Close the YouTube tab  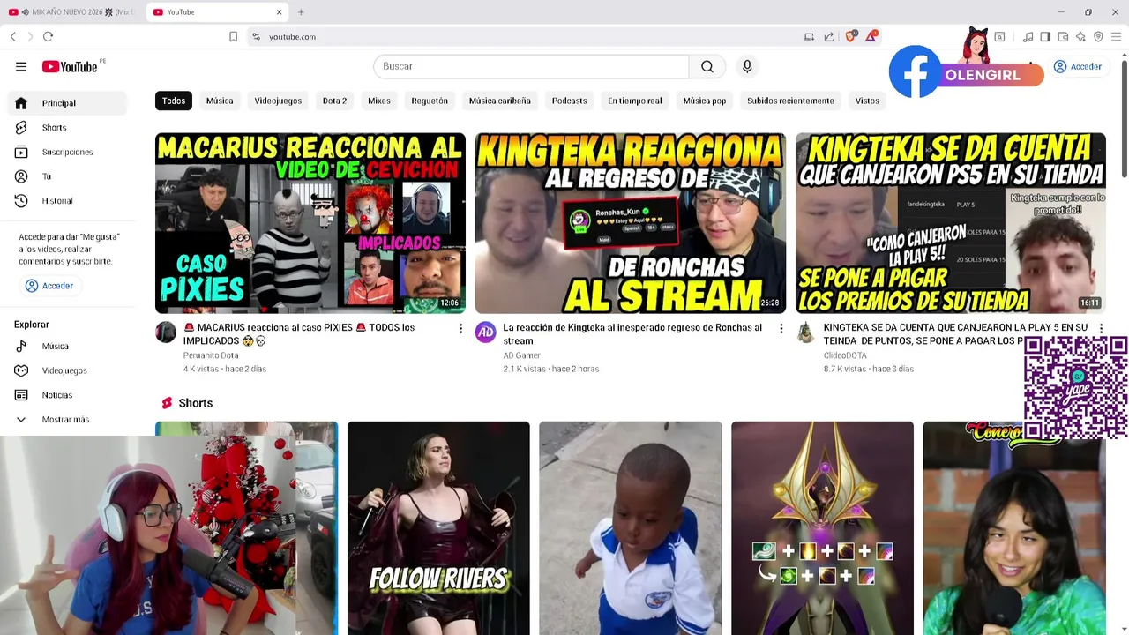tap(280, 12)
